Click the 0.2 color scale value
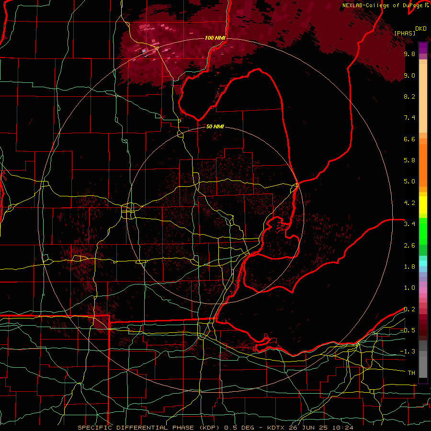431x431 pixels. point(409,309)
